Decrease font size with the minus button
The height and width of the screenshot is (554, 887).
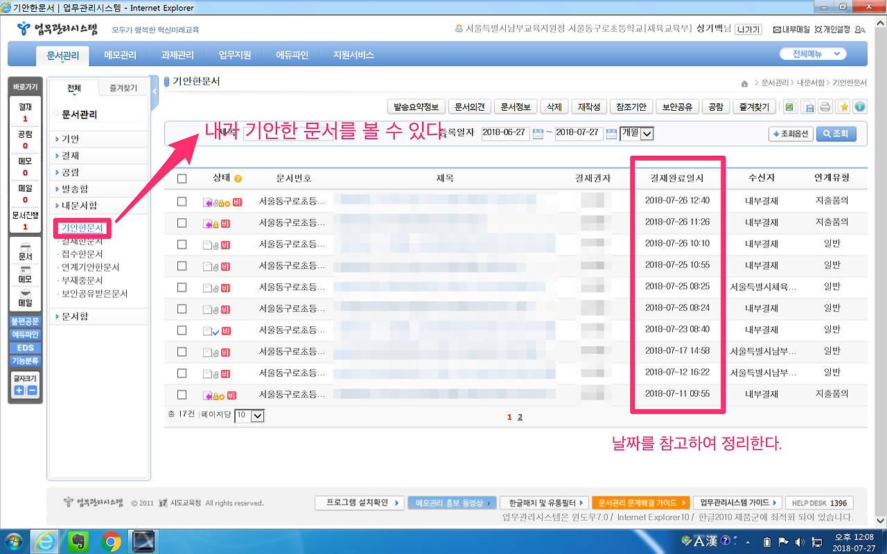[x=32, y=391]
